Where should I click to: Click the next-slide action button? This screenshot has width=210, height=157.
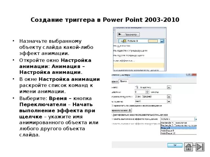pyautogui.click(x=200, y=147)
